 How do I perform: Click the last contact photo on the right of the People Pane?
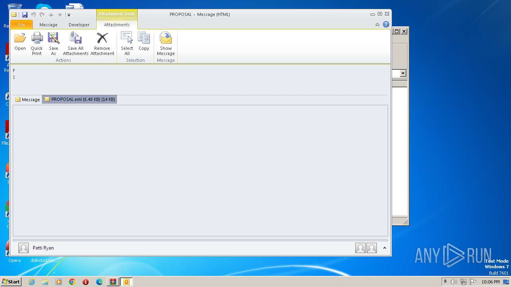point(372,248)
